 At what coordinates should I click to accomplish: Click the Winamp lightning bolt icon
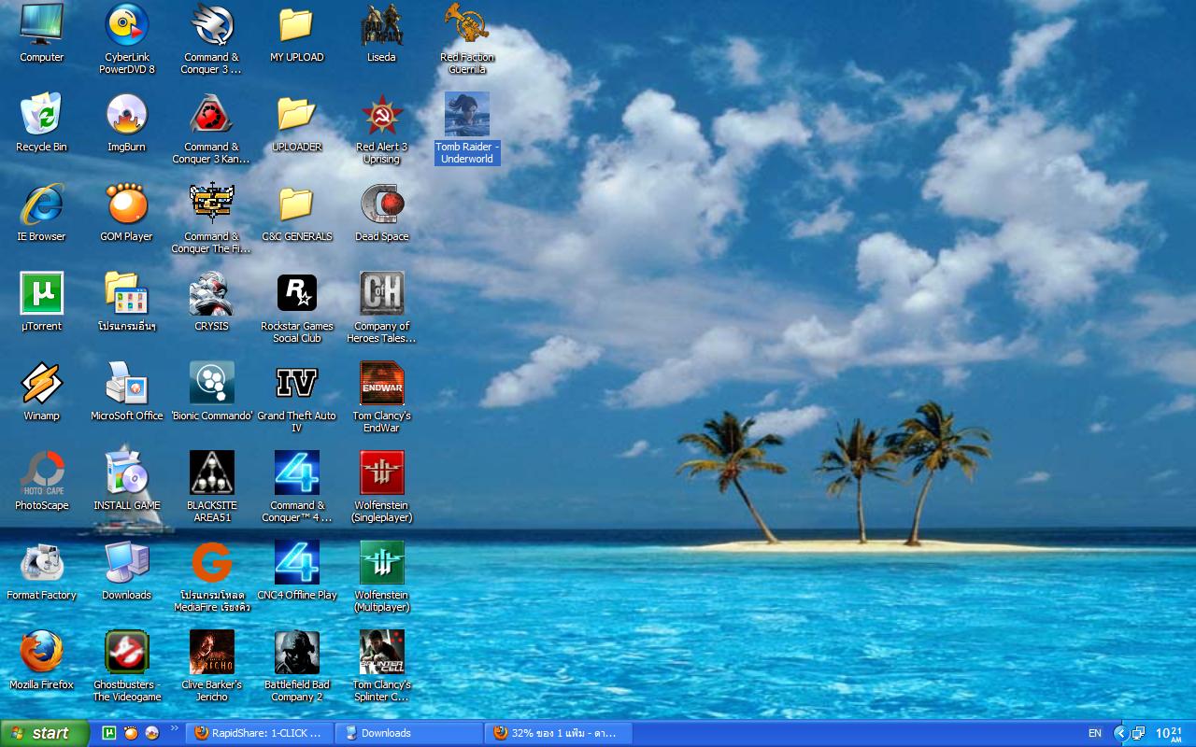[x=42, y=384]
